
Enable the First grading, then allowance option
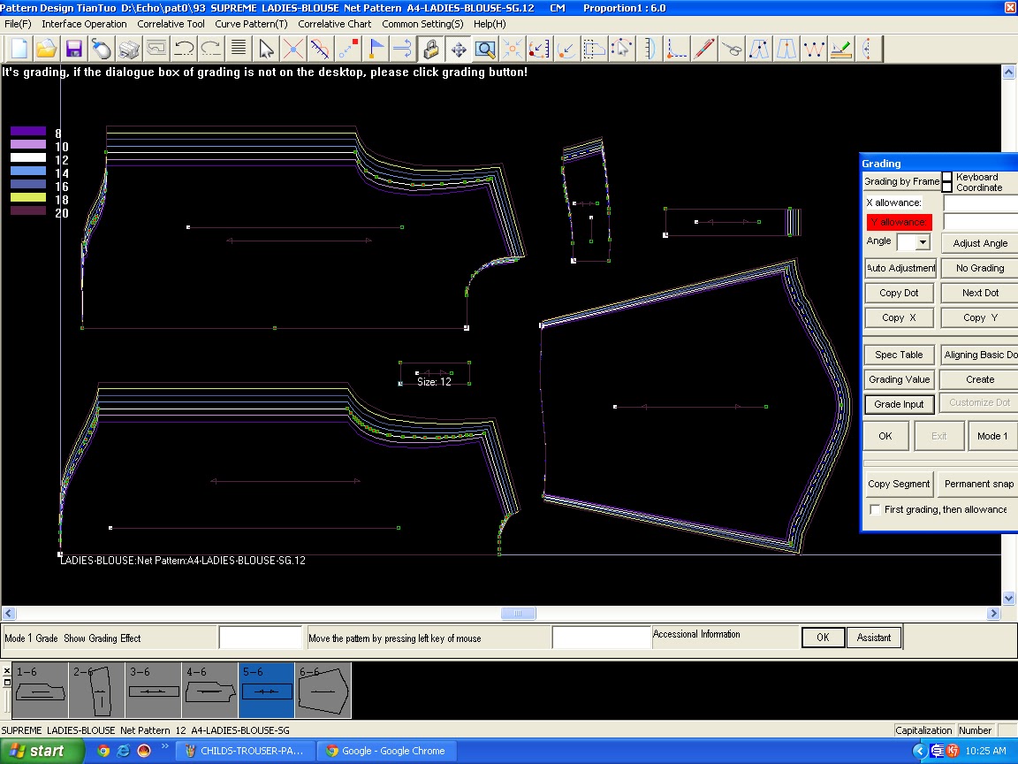[875, 509]
